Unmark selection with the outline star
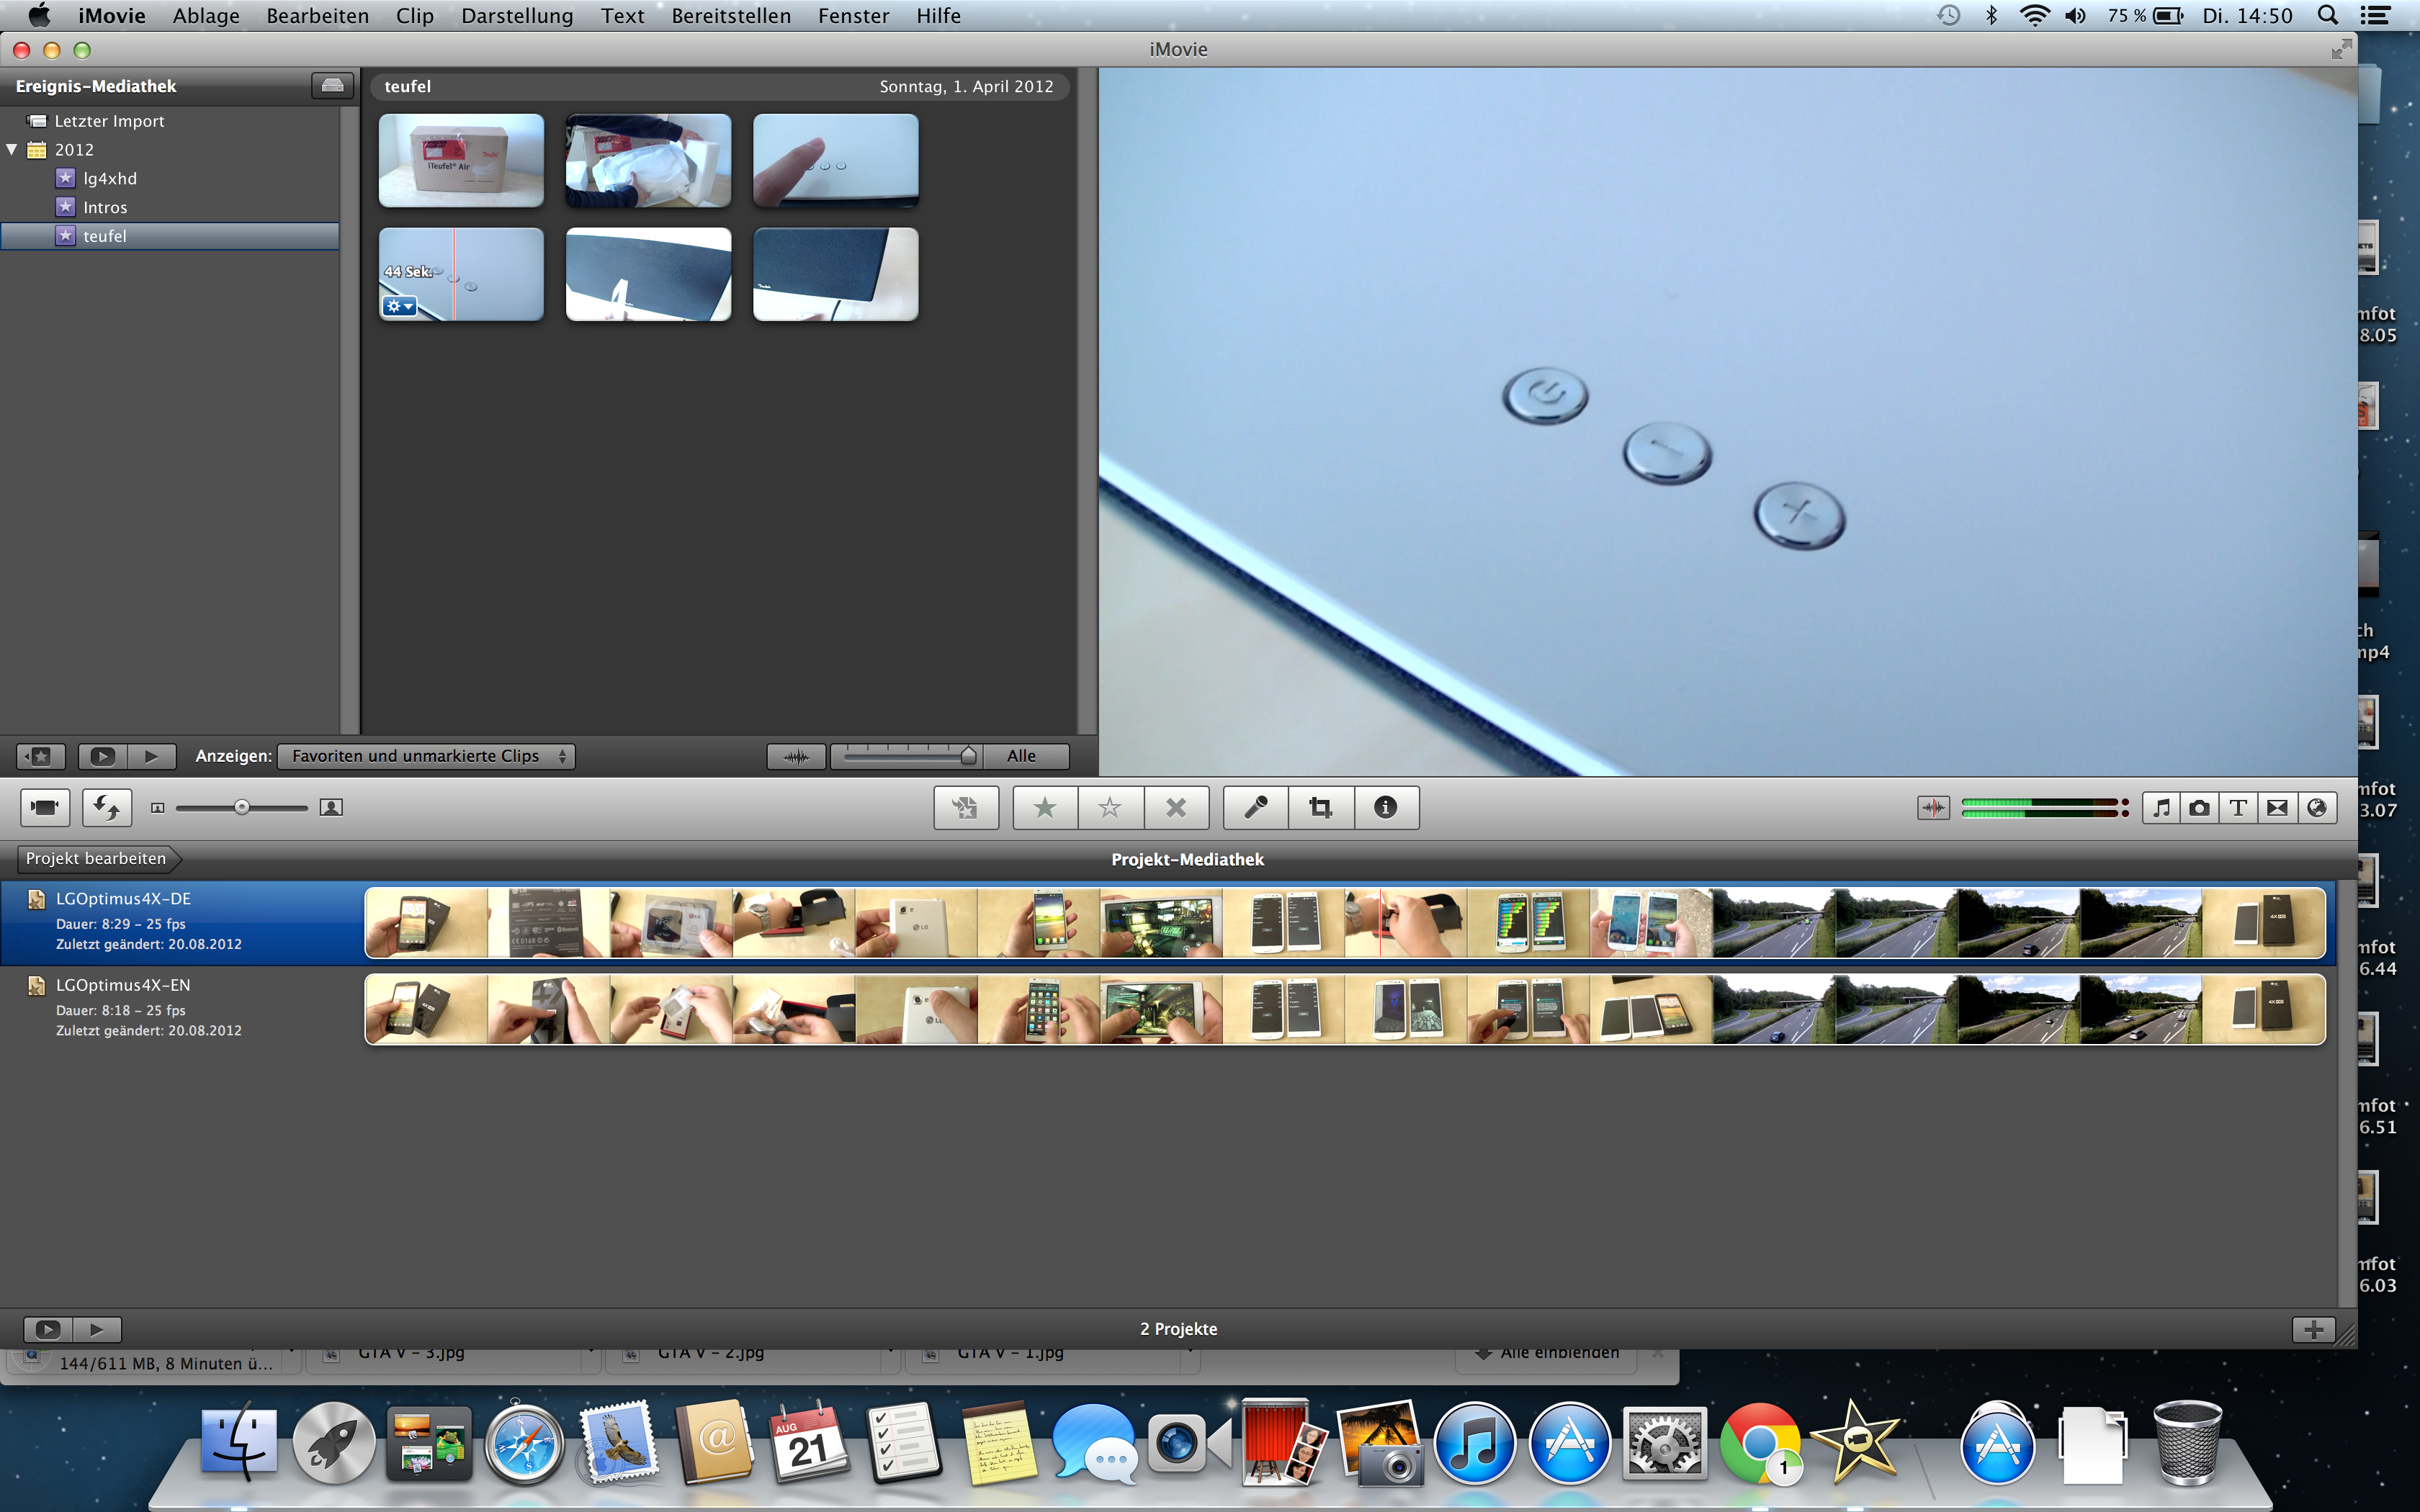The height and width of the screenshot is (1512, 2420). [1110, 807]
